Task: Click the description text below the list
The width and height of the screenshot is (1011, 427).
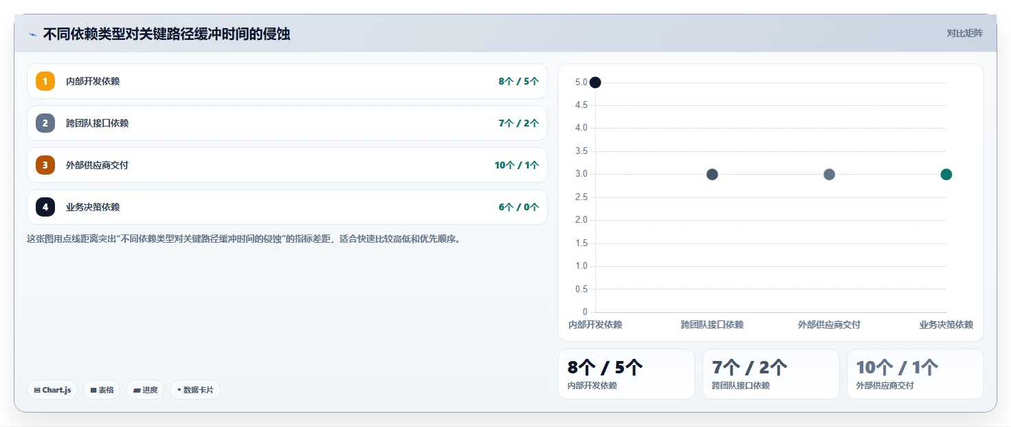Action: tap(243, 239)
